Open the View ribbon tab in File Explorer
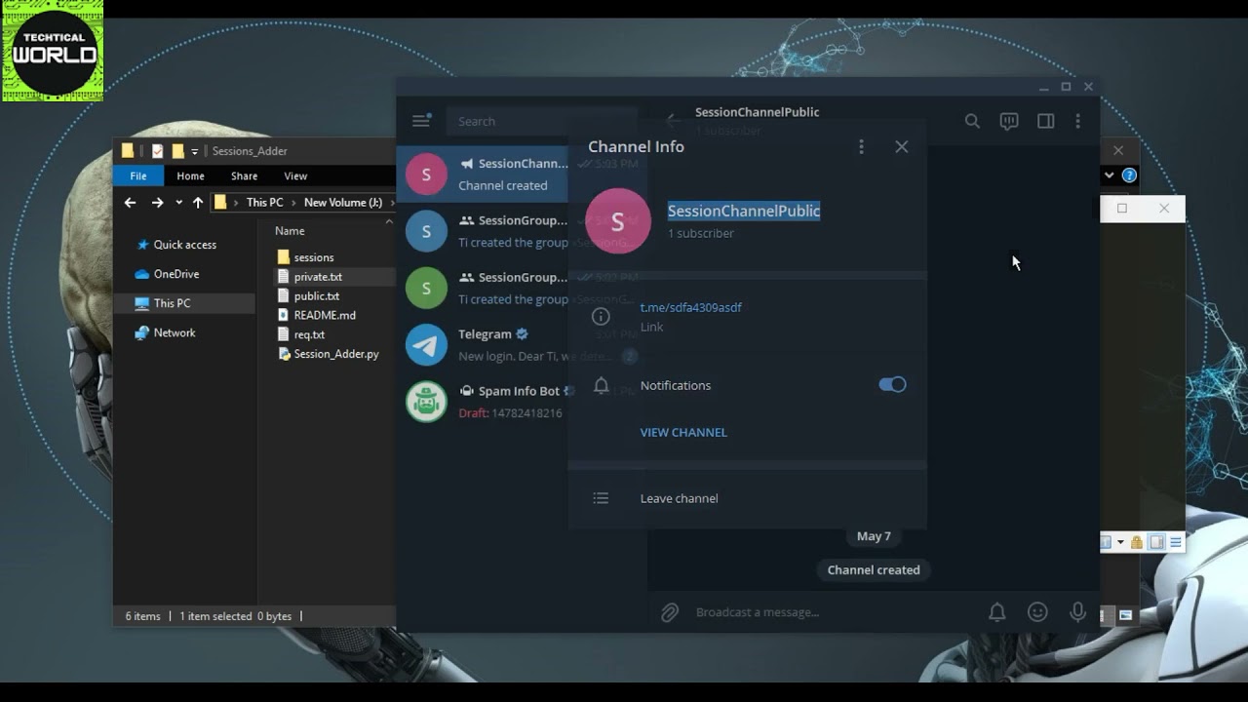The height and width of the screenshot is (702, 1248). pyautogui.click(x=295, y=175)
